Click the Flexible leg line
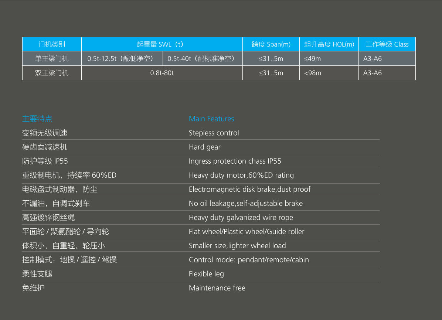Image resolution: width=442 pixels, height=320 pixels. tap(206, 274)
